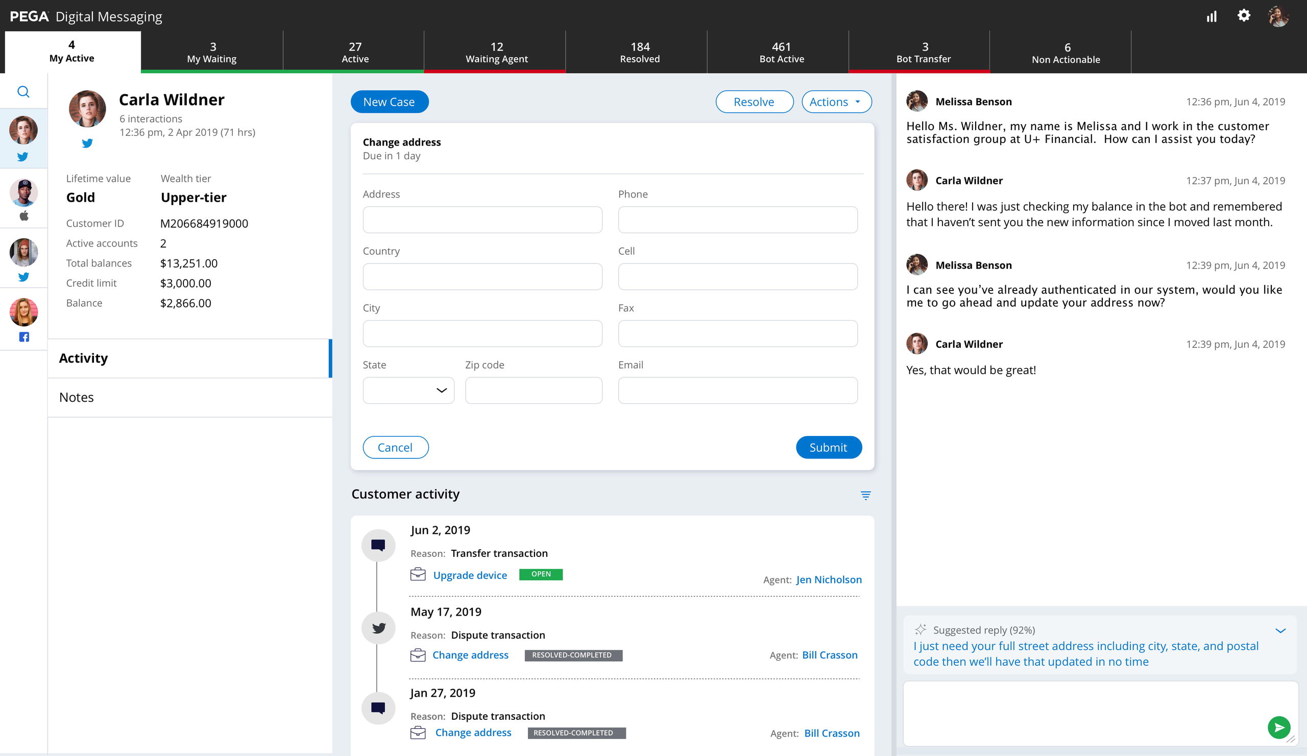Click the green send message icon
The width and height of the screenshot is (1307, 756).
[1278, 727]
